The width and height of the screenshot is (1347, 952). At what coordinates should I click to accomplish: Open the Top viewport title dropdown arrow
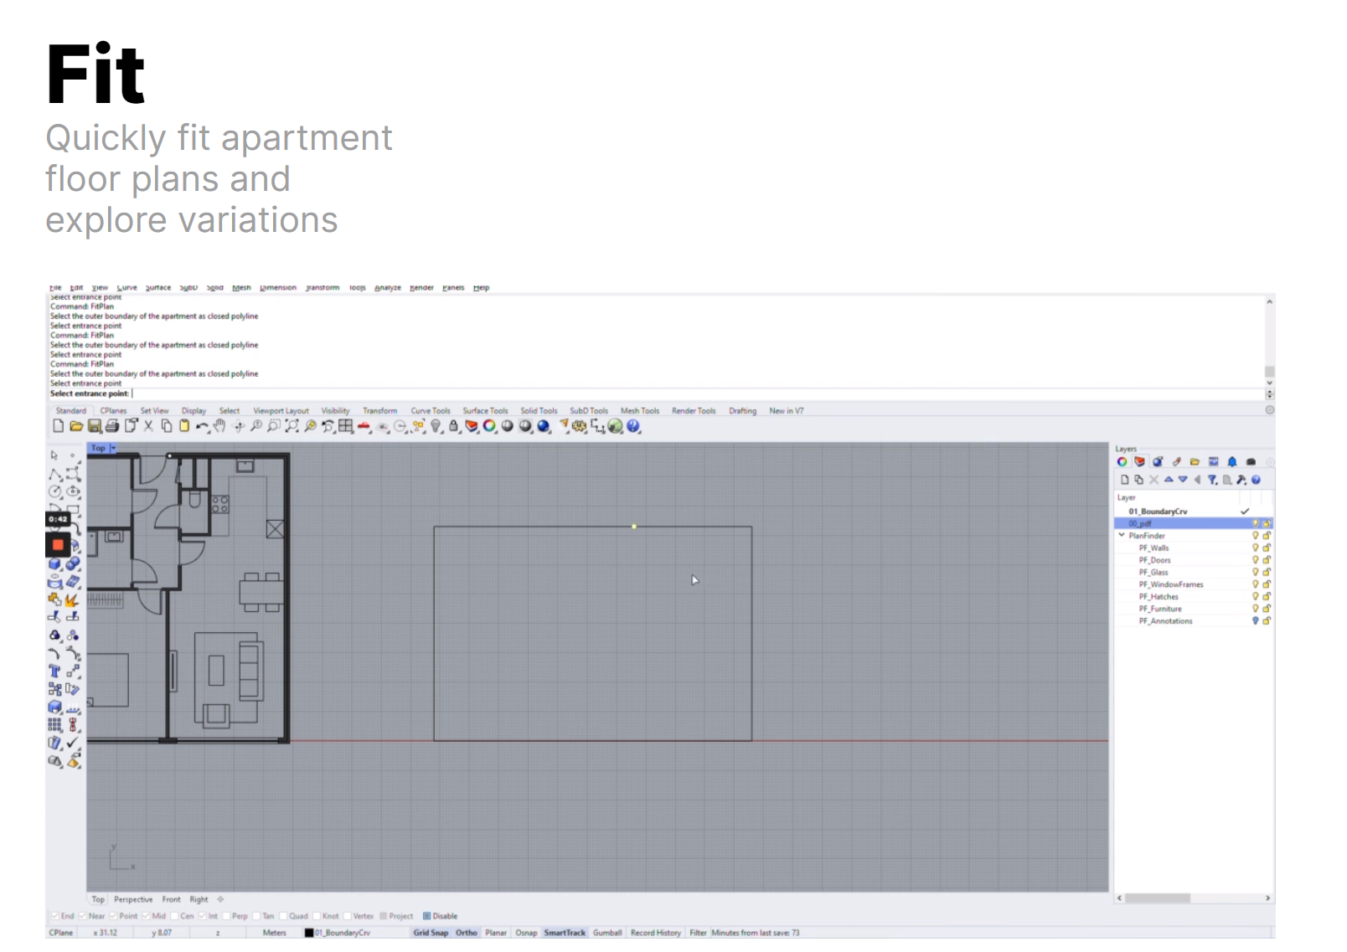[113, 448]
